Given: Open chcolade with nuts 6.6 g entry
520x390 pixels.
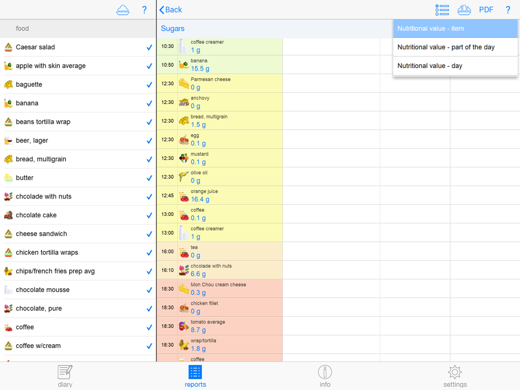Looking at the screenshot, I should click(220, 270).
